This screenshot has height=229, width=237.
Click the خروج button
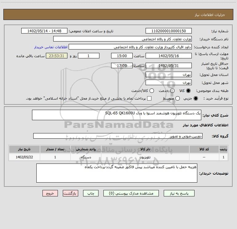50,193
